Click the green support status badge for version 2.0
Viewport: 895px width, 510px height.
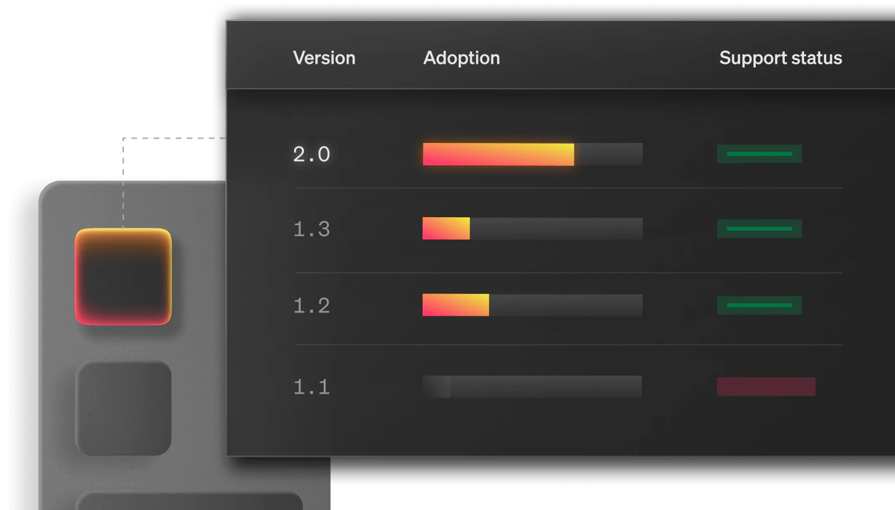[759, 153]
